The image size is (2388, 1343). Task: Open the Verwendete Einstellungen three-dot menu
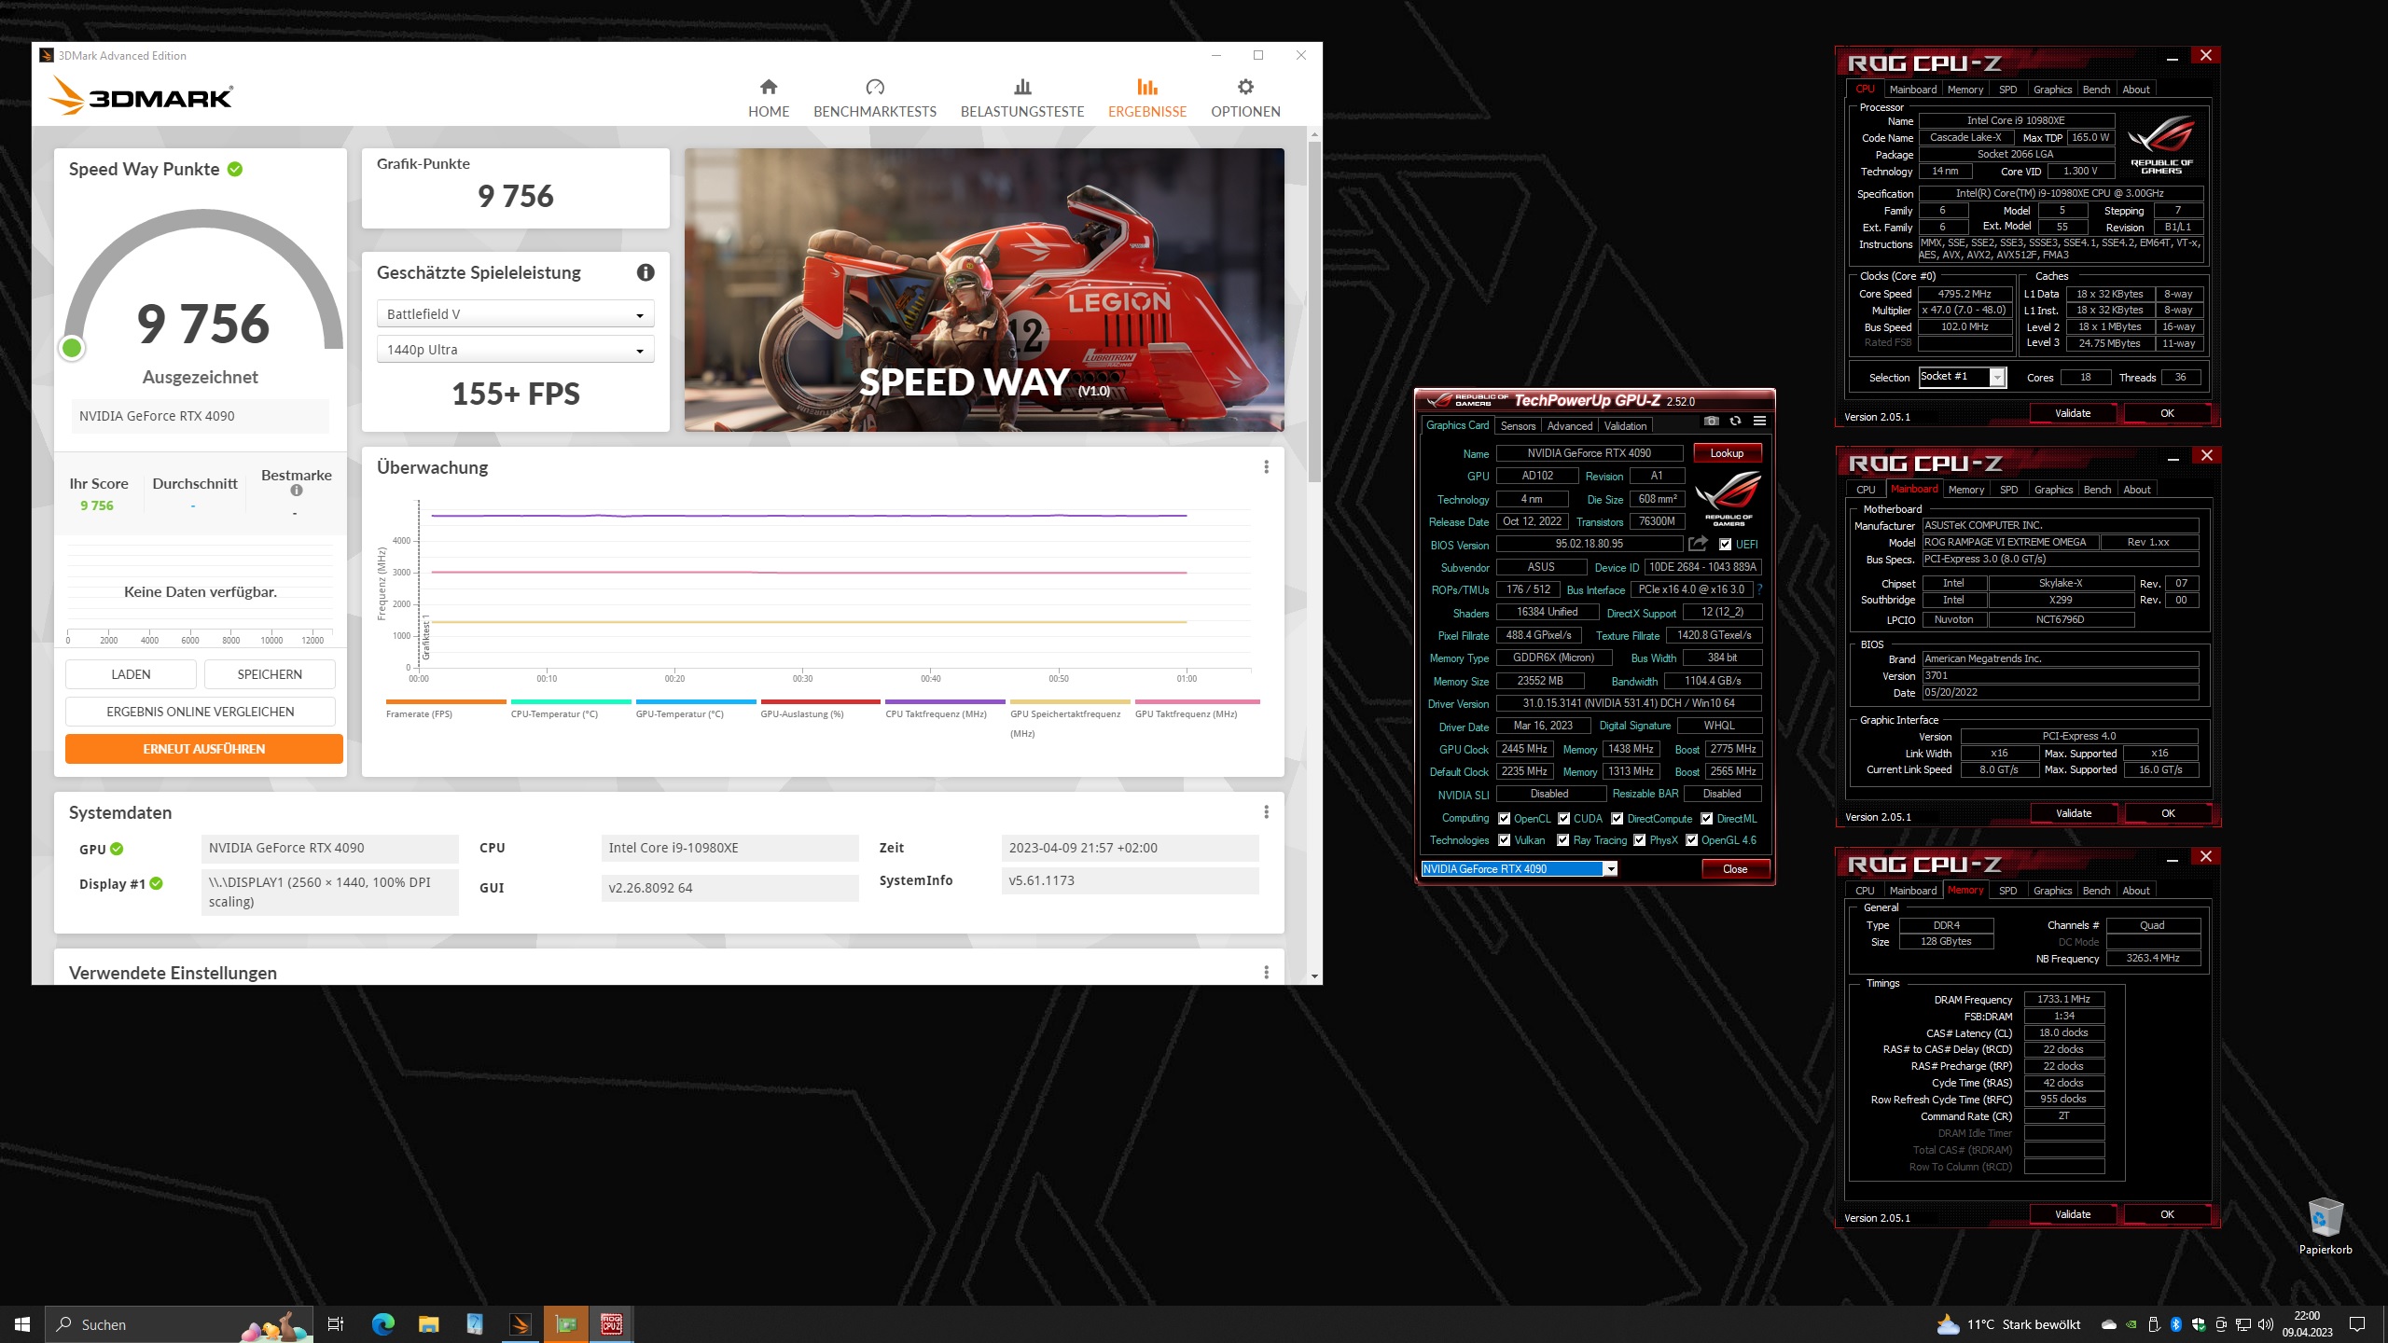[x=1266, y=973]
